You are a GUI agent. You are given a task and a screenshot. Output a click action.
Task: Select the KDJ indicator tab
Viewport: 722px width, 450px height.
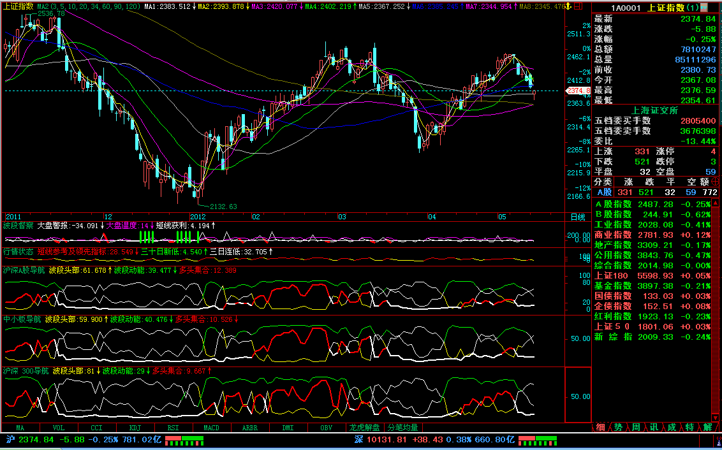[135, 428]
